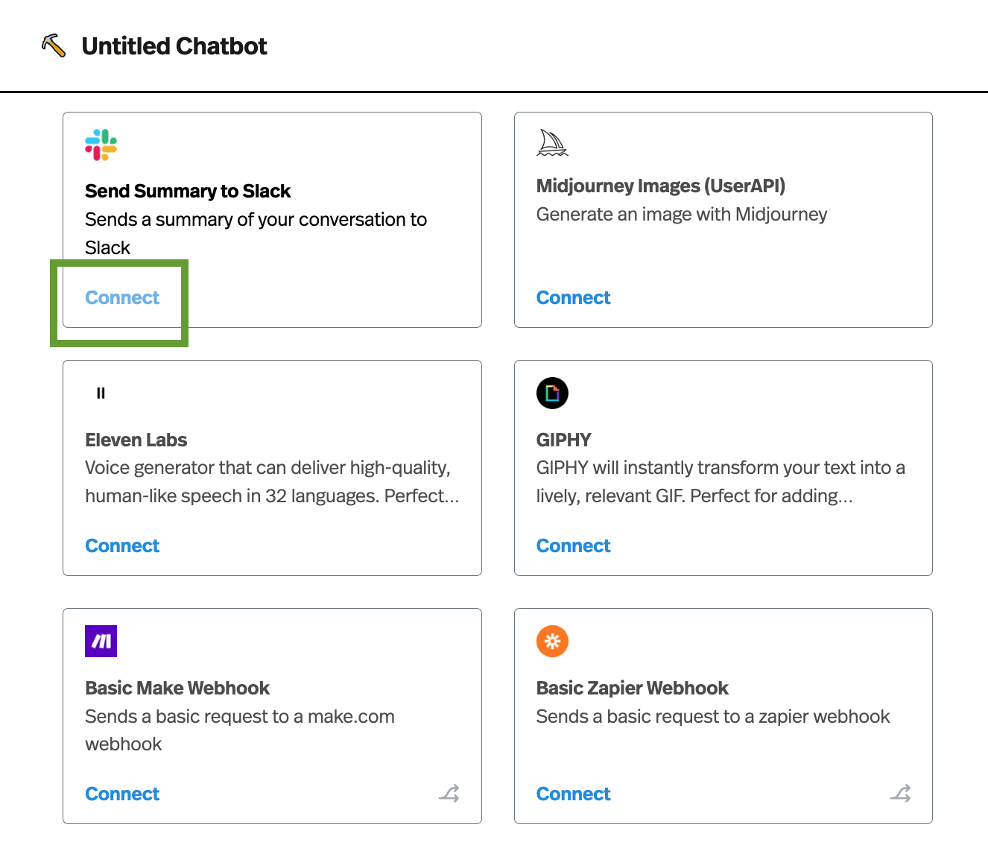
Task: Click the purple Make logo icon
Action: tap(101, 641)
